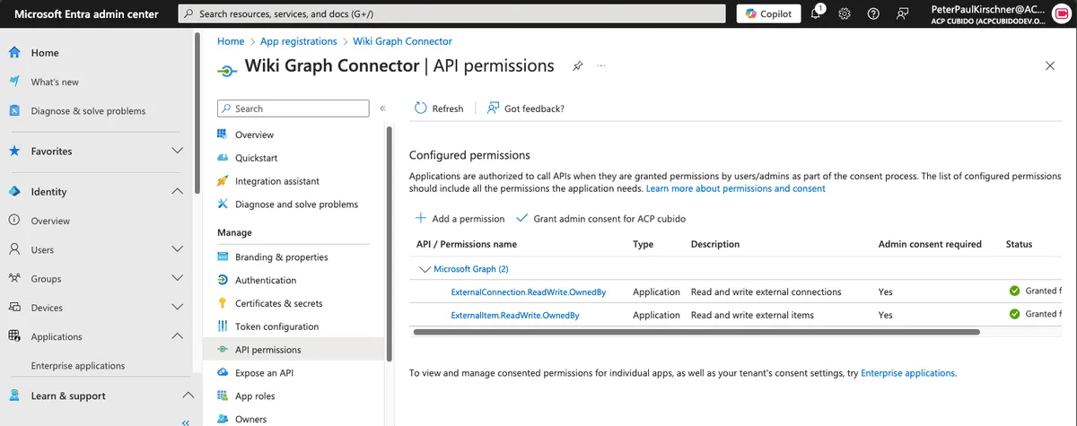Launch Copilot from the top bar
Image resolution: width=1077 pixels, height=426 pixels.
coord(768,13)
